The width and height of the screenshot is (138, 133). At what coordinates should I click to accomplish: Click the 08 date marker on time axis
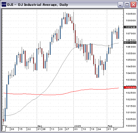click(x=13, y=129)
